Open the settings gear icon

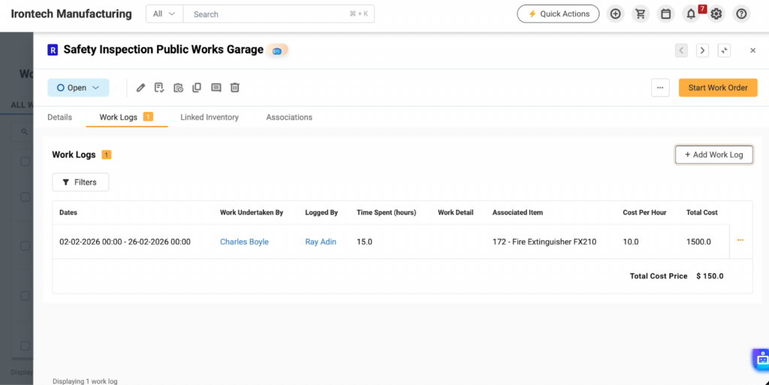[x=716, y=14]
